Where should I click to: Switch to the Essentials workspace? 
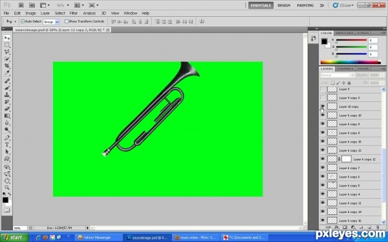(x=261, y=5)
